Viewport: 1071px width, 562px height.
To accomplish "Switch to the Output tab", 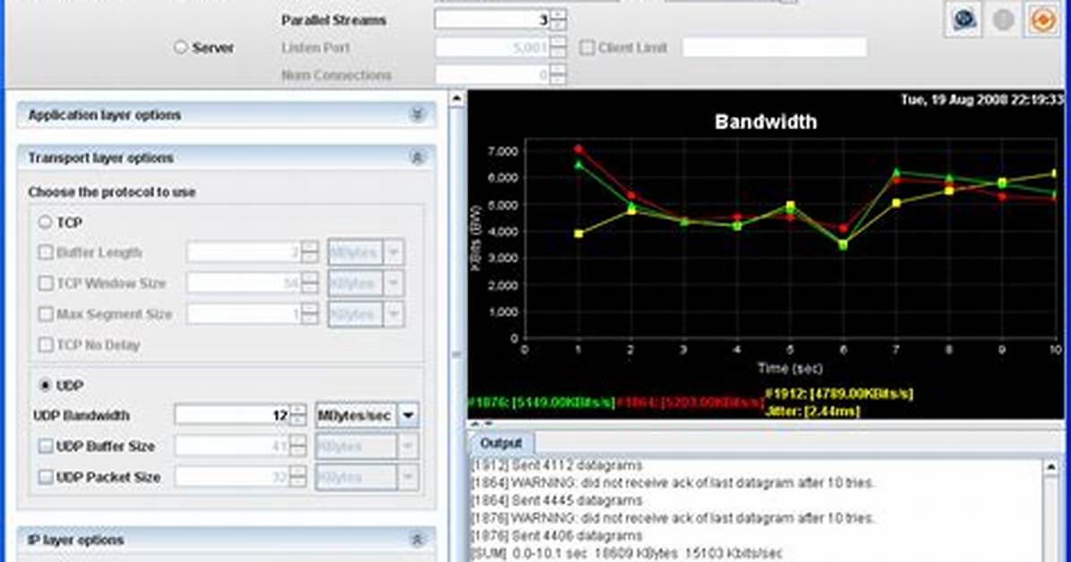I will point(501,443).
